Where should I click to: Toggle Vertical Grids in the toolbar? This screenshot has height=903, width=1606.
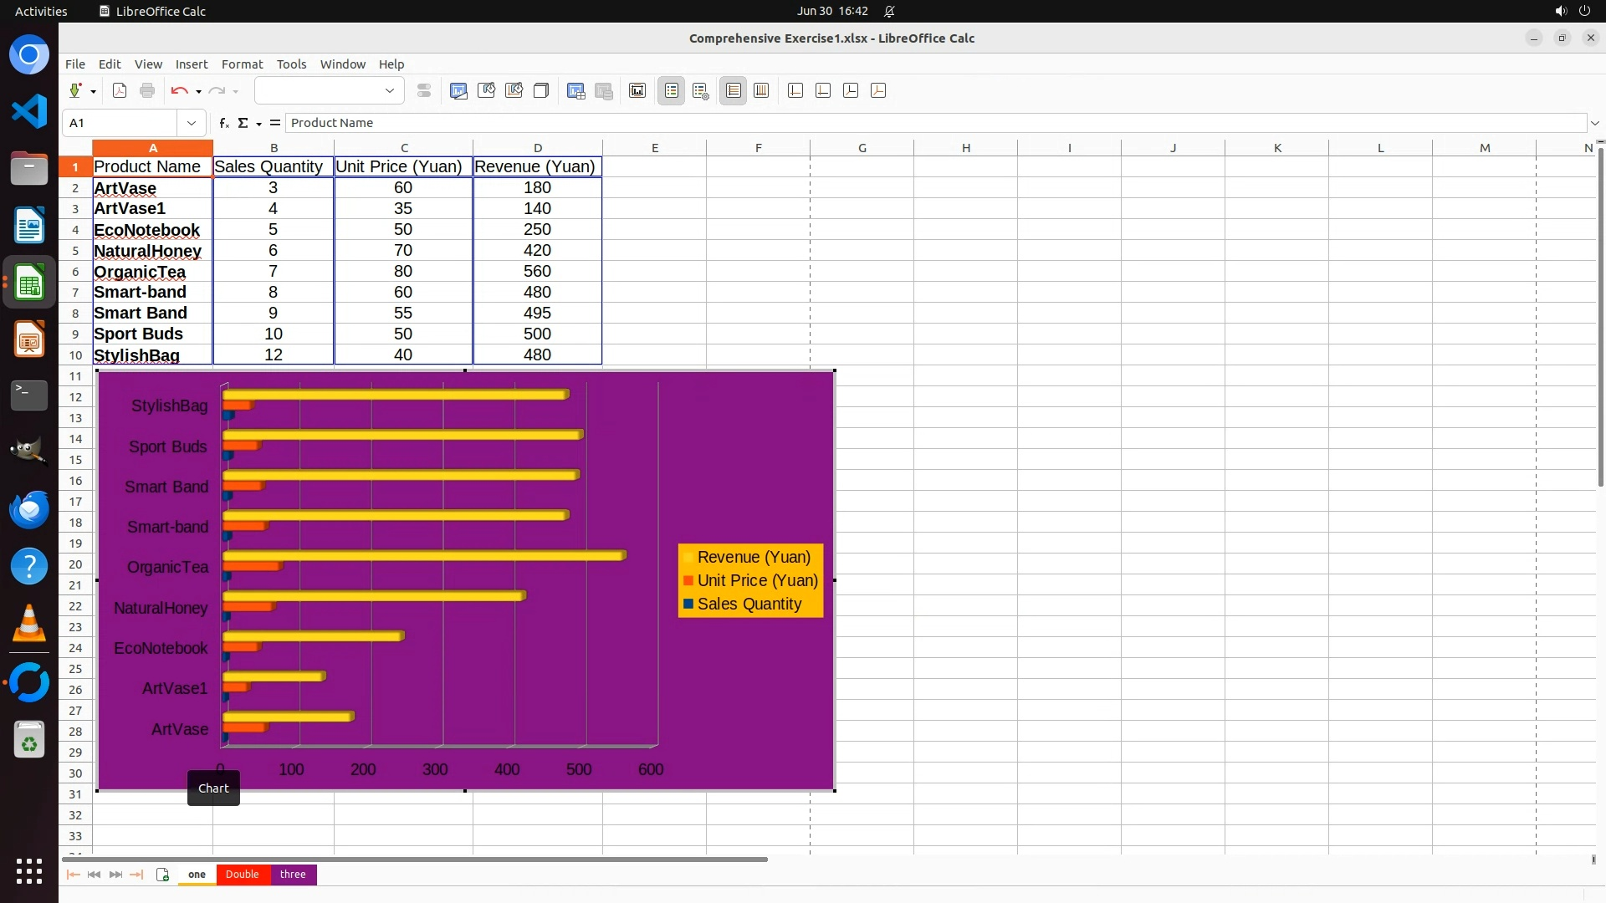click(761, 91)
